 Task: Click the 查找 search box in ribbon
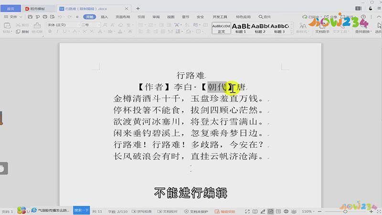tap(265, 17)
